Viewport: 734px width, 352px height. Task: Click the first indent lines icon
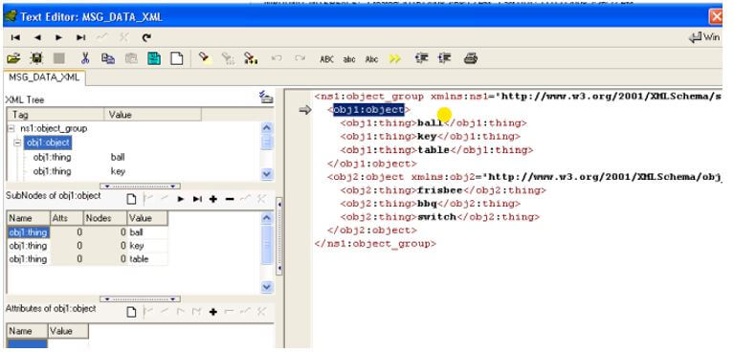(422, 58)
